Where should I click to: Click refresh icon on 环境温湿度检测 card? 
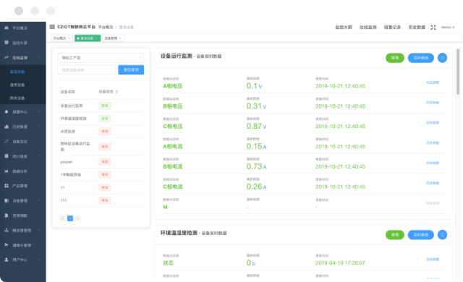click(x=442, y=235)
